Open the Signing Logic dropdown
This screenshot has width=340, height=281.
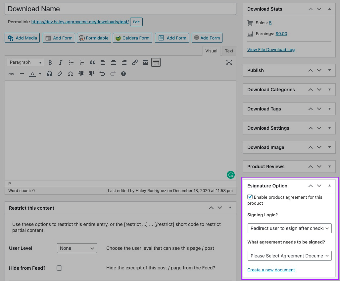click(289, 228)
